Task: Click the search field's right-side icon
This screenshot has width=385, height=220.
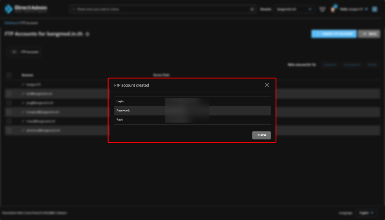Action: click(252, 9)
